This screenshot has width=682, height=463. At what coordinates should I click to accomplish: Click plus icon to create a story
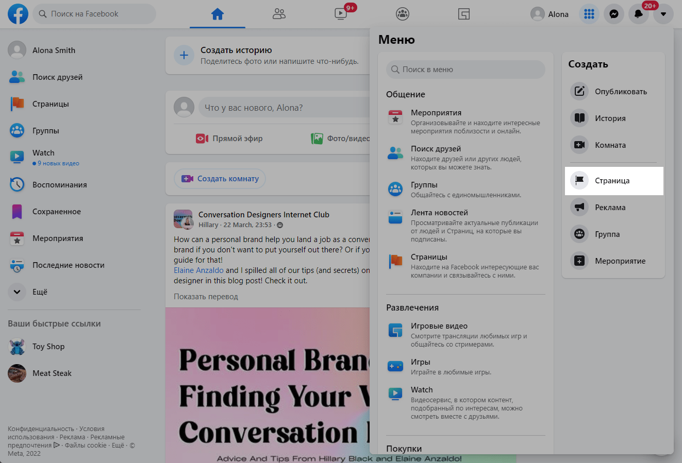(184, 55)
